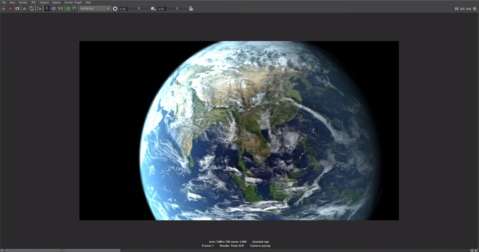Toggle the alpha channel display
The image size is (479, 252).
54,9
